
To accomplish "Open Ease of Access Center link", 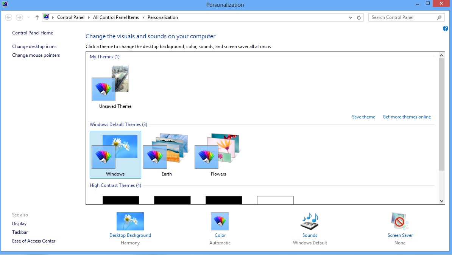I will point(34,241).
